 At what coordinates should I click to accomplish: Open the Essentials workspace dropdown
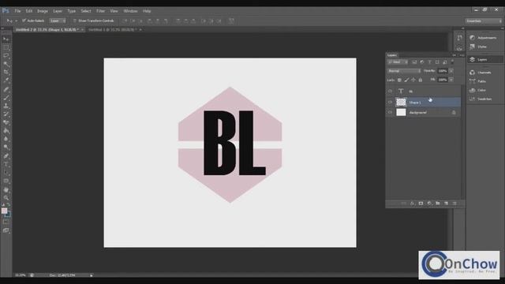[484, 21]
